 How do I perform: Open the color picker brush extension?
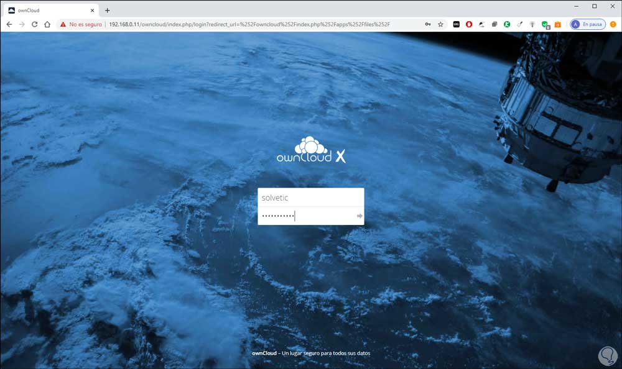pos(519,24)
